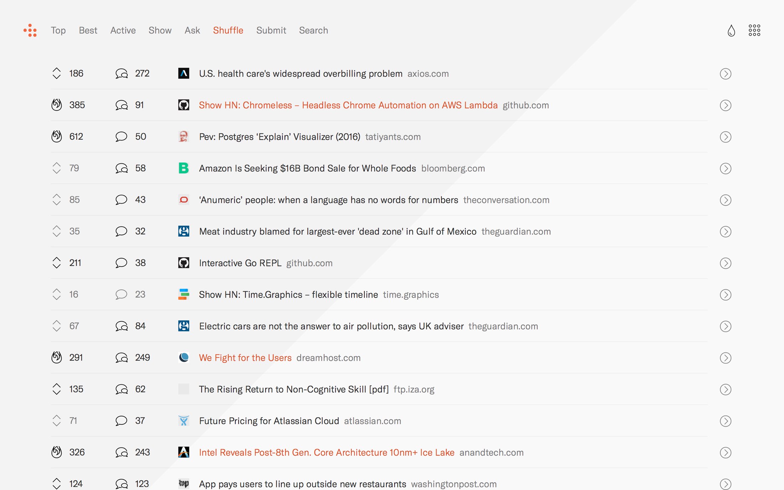Upvote the Amazon Bond Sale story
The image size is (784, 490).
(57, 168)
